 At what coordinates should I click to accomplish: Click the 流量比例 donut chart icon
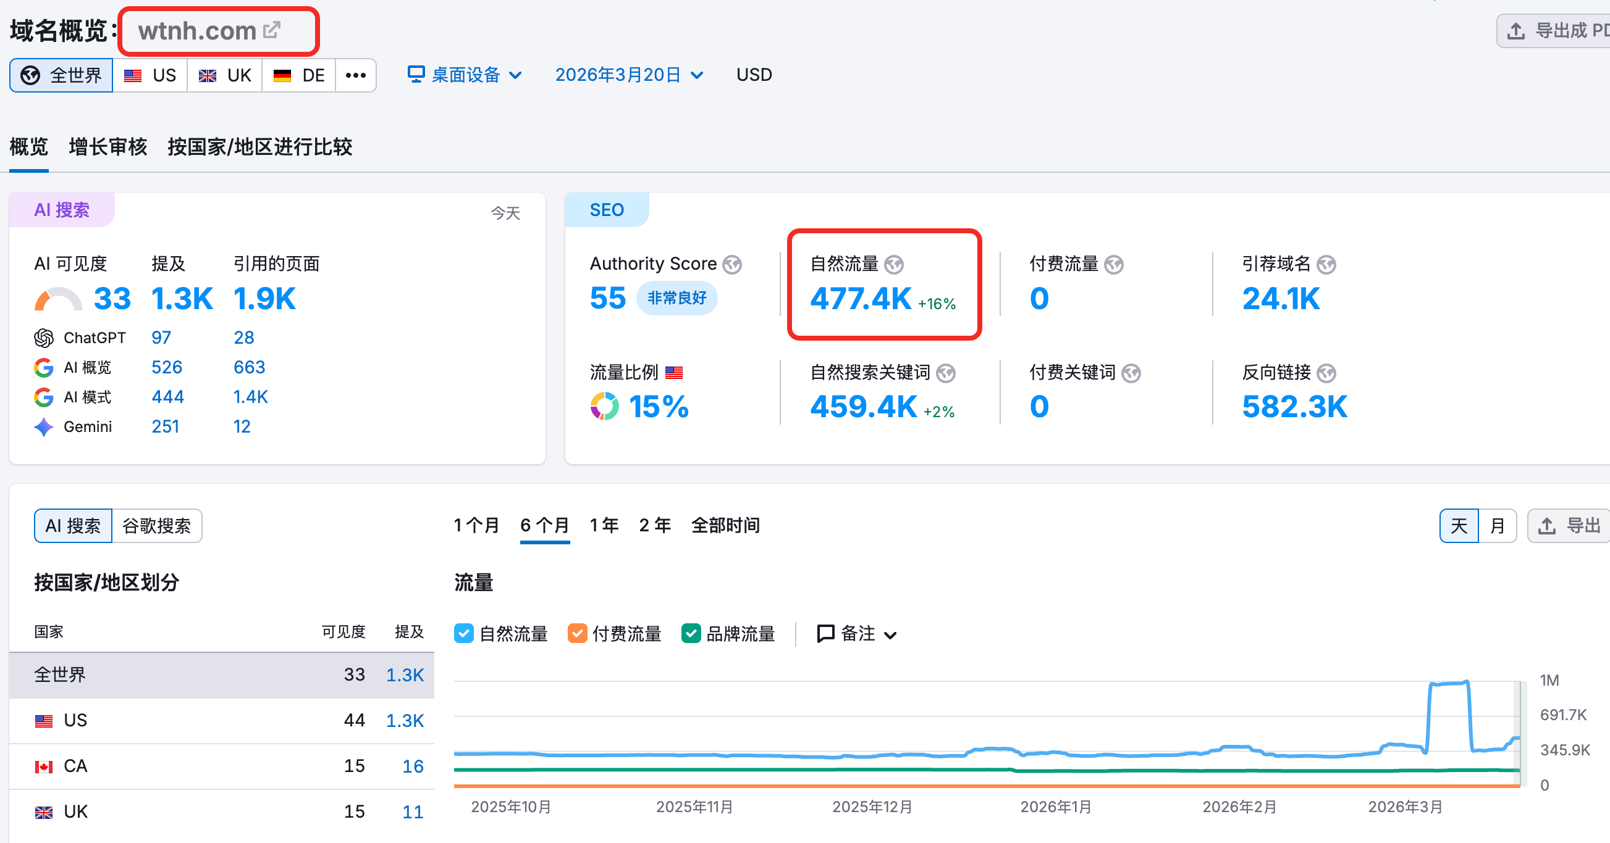604,407
